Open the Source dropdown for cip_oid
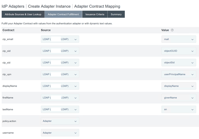199x139 pixels. pyautogui.click(x=60, y=51)
